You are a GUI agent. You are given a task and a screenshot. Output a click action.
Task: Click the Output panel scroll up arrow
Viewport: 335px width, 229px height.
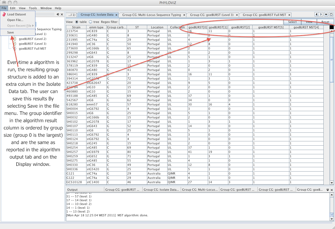(332, 195)
